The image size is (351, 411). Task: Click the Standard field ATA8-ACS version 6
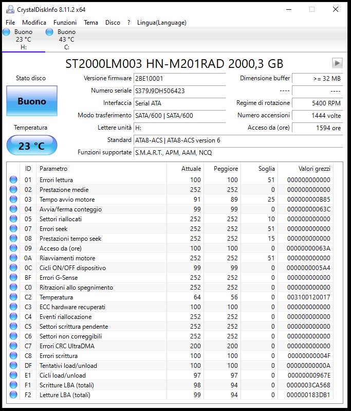(x=238, y=140)
